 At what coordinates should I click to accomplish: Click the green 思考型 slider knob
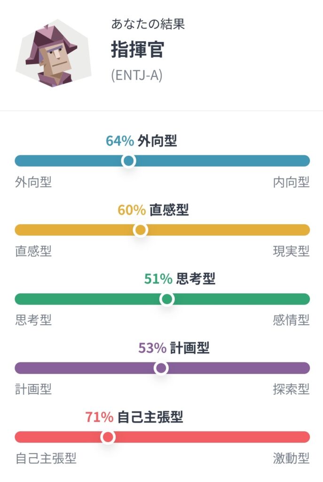click(167, 299)
